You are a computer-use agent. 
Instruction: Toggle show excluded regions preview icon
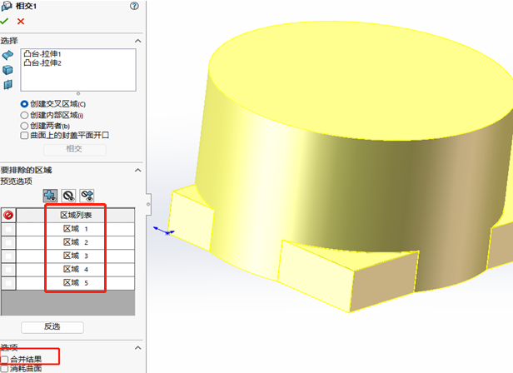[68, 196]
